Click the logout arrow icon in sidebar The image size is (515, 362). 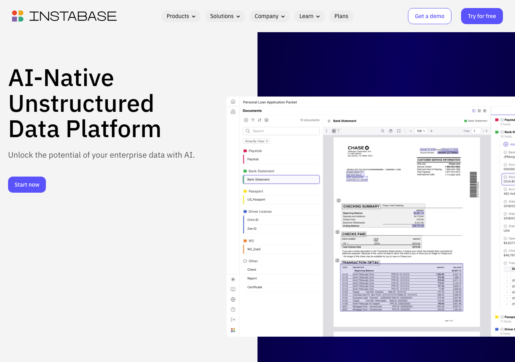click(233, 319)
